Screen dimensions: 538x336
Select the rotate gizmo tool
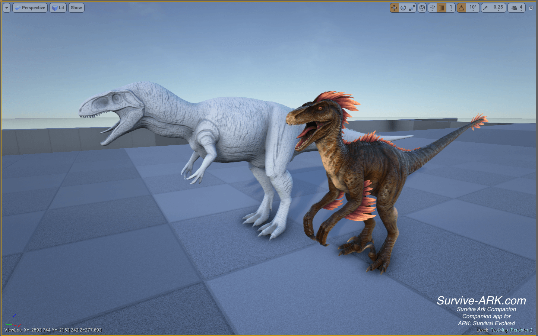403,8
